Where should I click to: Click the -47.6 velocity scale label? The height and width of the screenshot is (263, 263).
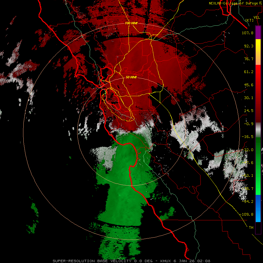click(248, 163)
